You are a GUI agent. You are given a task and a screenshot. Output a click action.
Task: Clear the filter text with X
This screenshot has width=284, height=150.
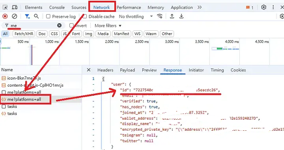[x=59, y=26]
